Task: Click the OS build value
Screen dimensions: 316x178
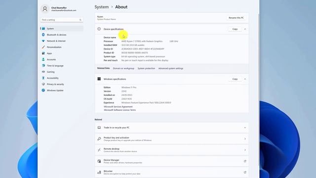Action: click(126, 99)
